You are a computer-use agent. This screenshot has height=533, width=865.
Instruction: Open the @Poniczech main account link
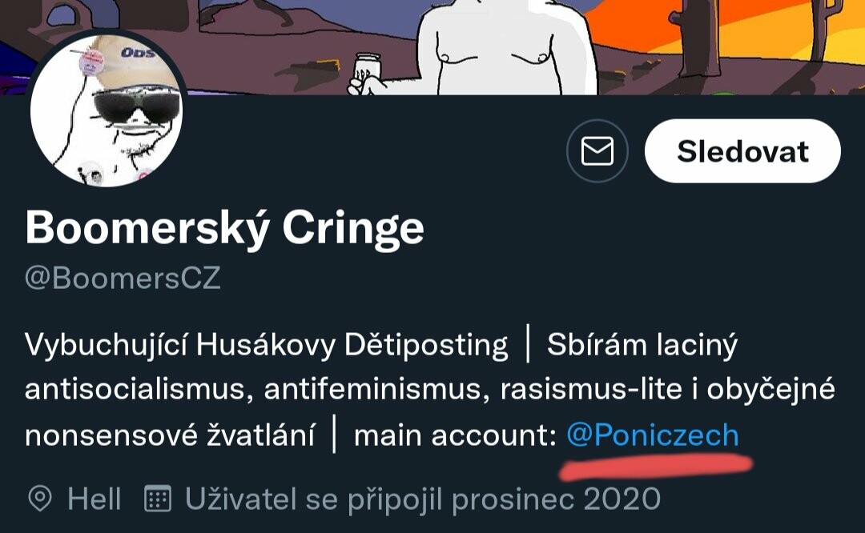653,435
